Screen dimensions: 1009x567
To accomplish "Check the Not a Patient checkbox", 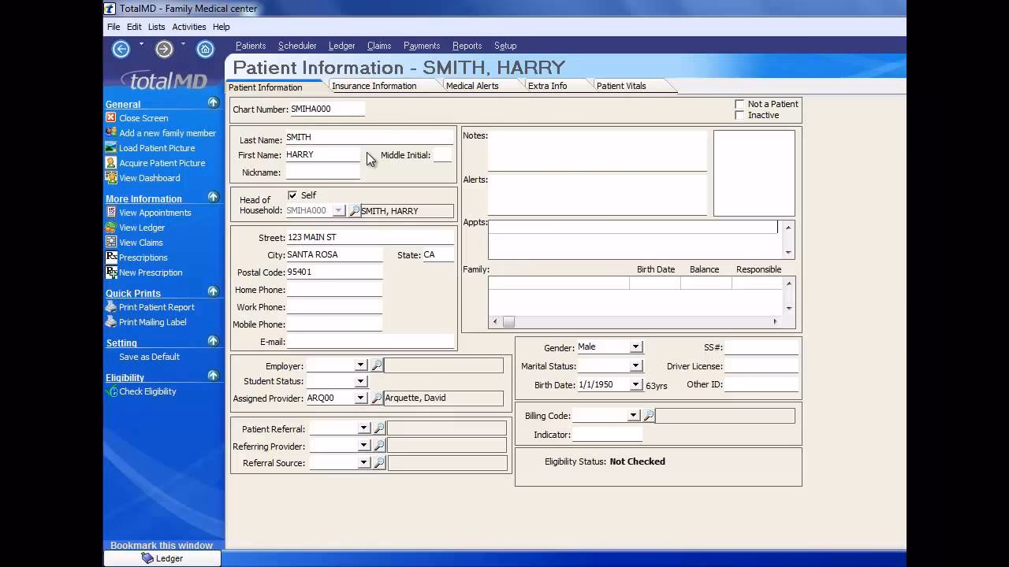I will [739, 103].
